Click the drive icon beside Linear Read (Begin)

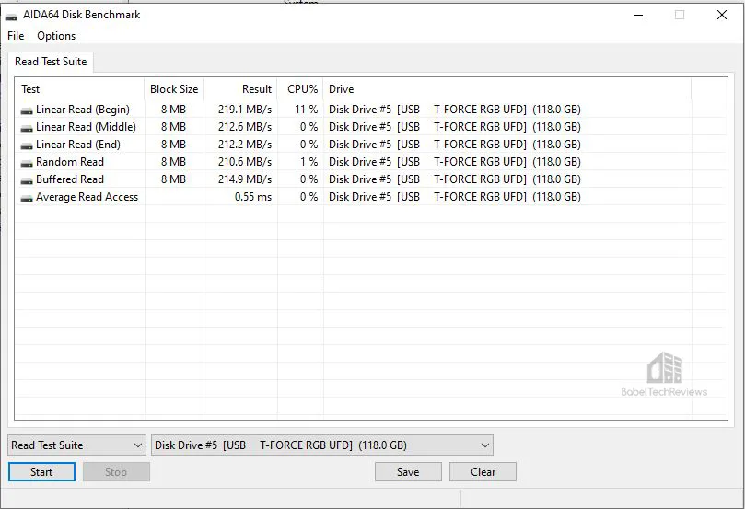[27, 110]
